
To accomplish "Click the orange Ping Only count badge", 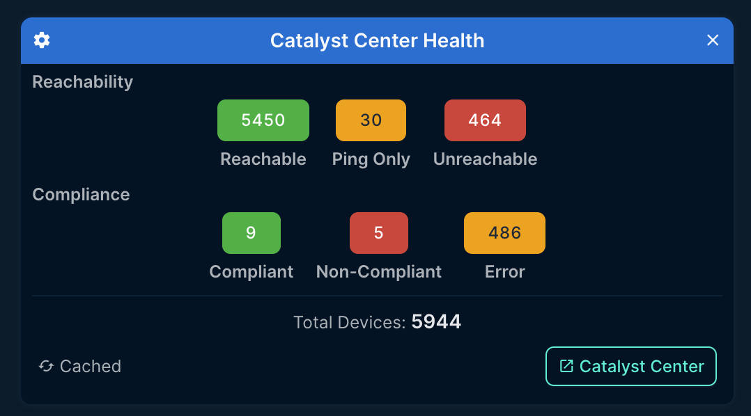I will [x=371, y=120].
